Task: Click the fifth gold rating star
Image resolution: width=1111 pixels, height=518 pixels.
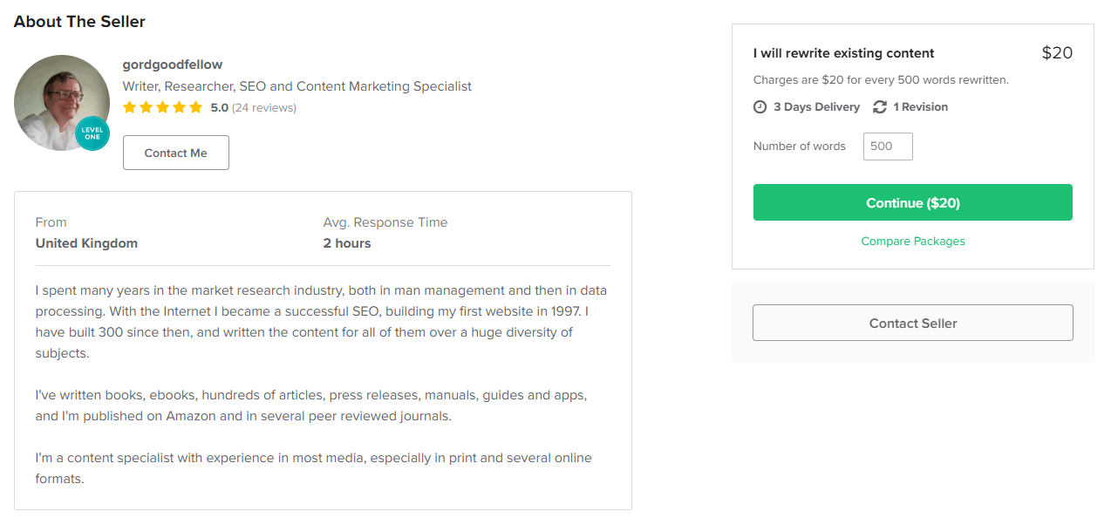Action: pyautogui.click(x=195, y=108)
